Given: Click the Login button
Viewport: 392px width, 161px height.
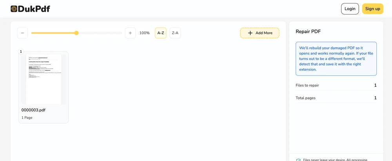Looking at the screenshot, I should (350, 9).
